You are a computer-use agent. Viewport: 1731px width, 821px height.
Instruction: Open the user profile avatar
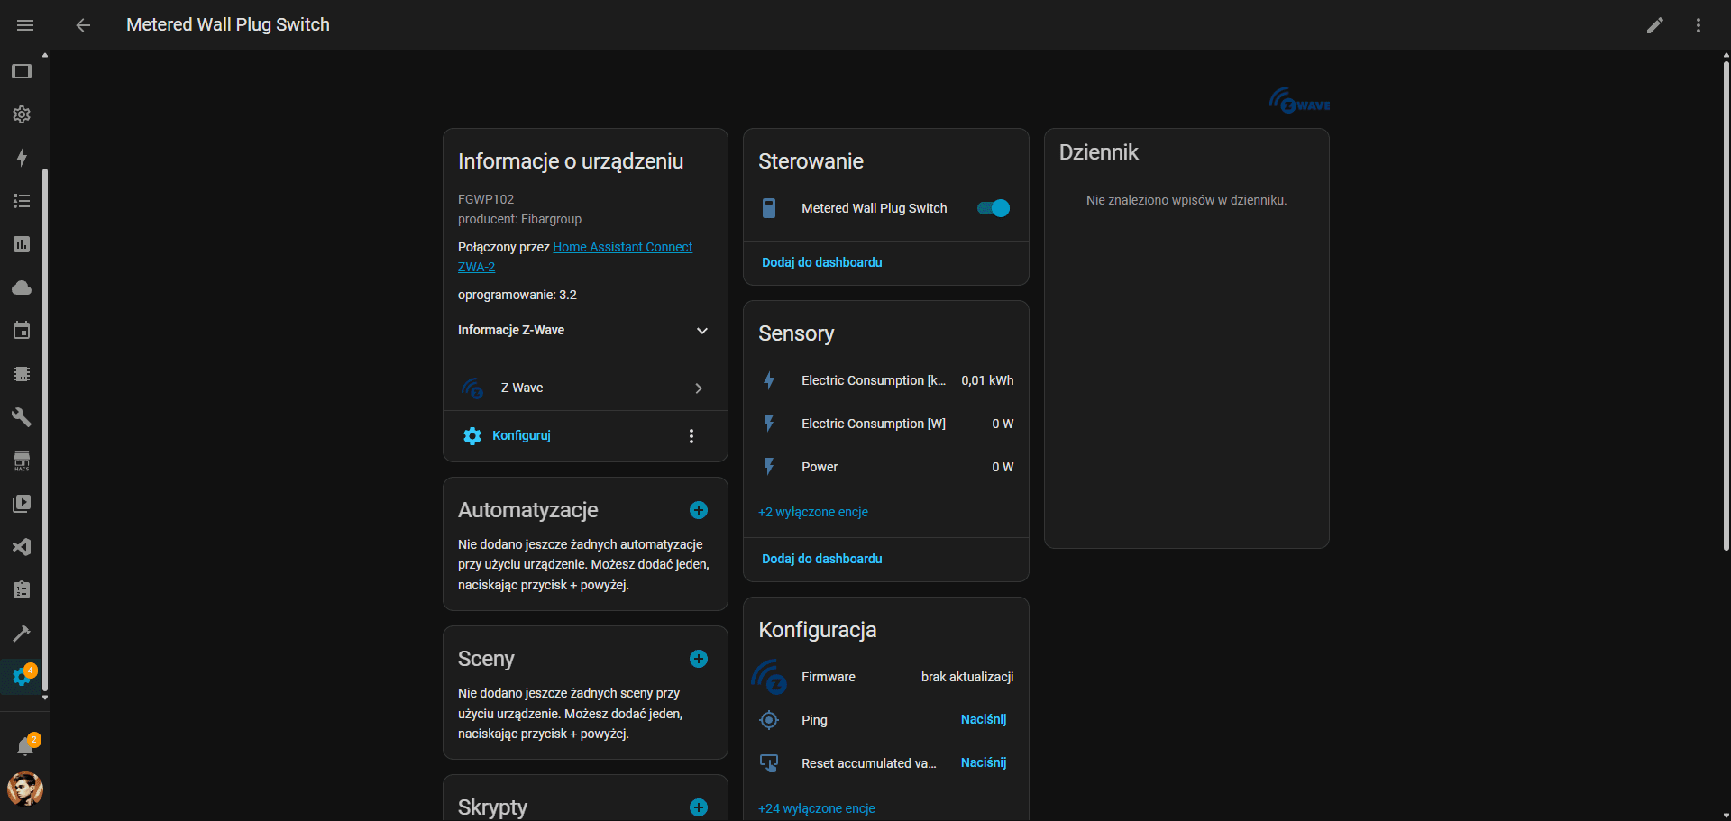point(25,789)
